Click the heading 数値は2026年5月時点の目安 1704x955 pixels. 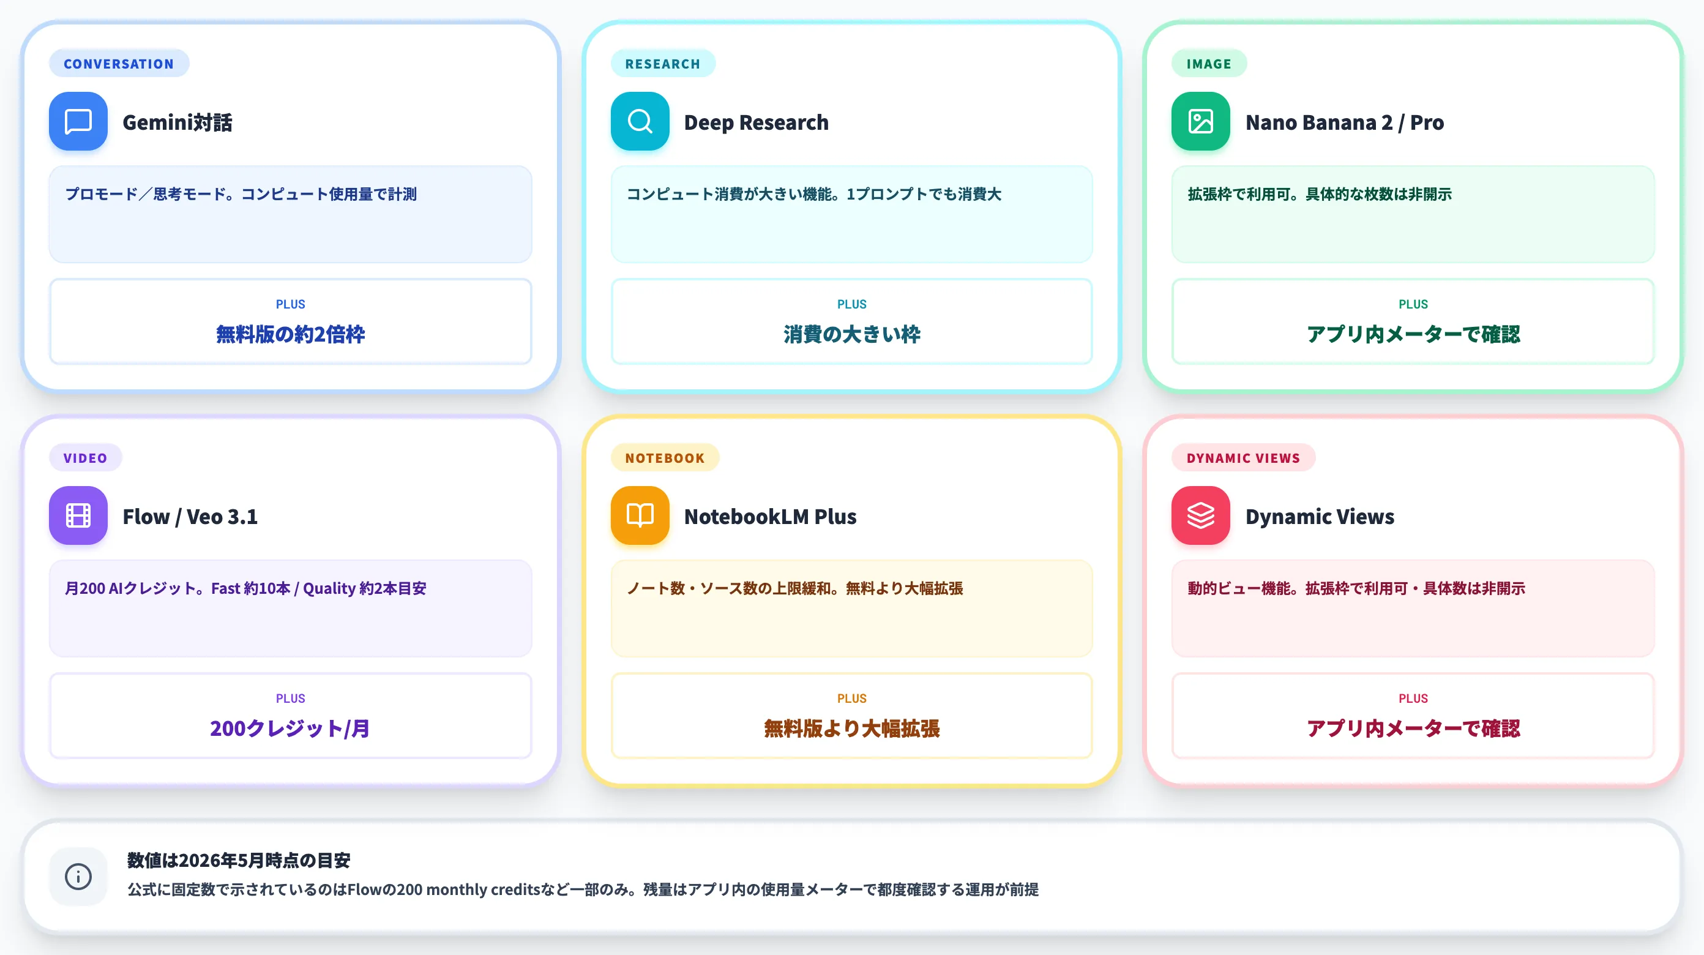239,860
